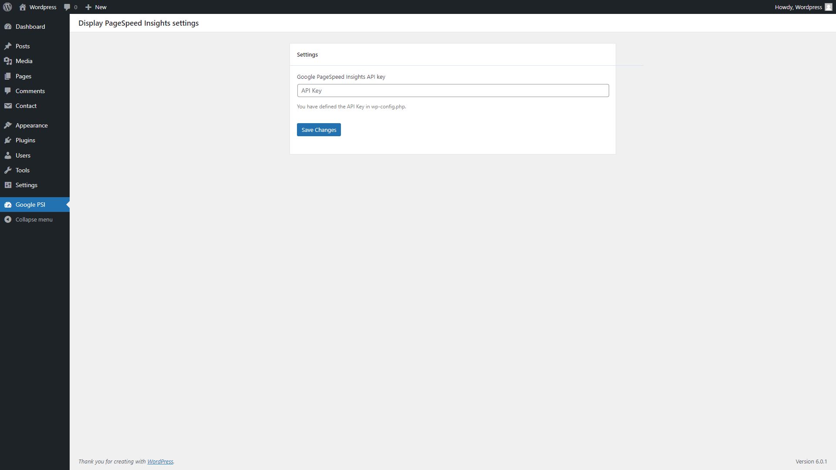
Task: Click the Version 6.0.1 footer text
Action: 811,461
